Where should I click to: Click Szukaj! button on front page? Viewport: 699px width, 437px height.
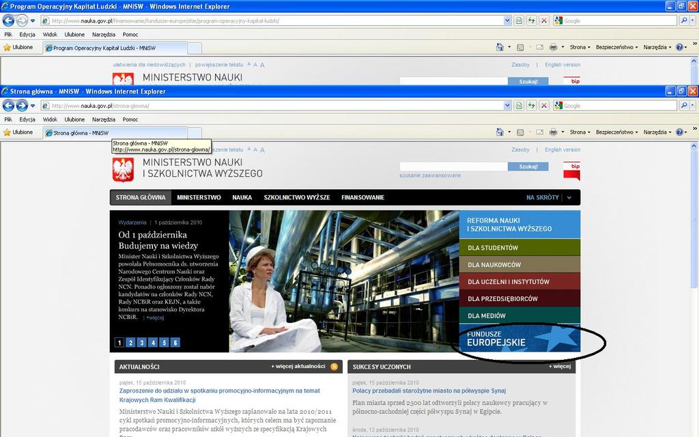point(528,167)
